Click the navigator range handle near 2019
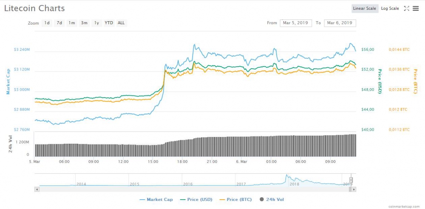Viewport: 425px width, 209px height. tap(351, 180)
